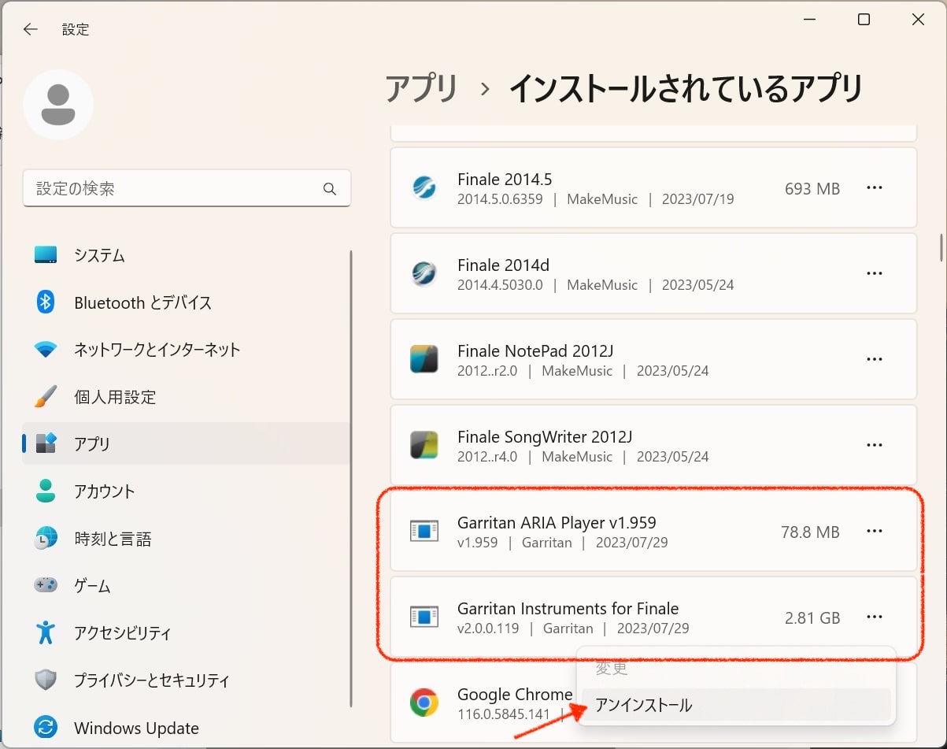Open アカウント category
Image resolution: width=947 pixels, height=749 pixels.
click(187, 491)
